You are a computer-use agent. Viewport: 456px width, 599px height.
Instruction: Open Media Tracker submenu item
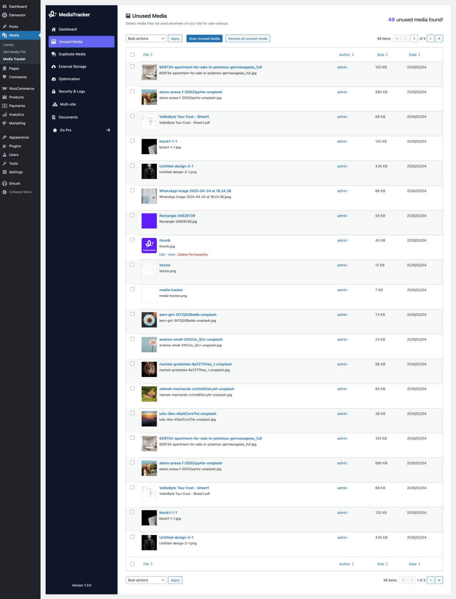tap(14, 59)
